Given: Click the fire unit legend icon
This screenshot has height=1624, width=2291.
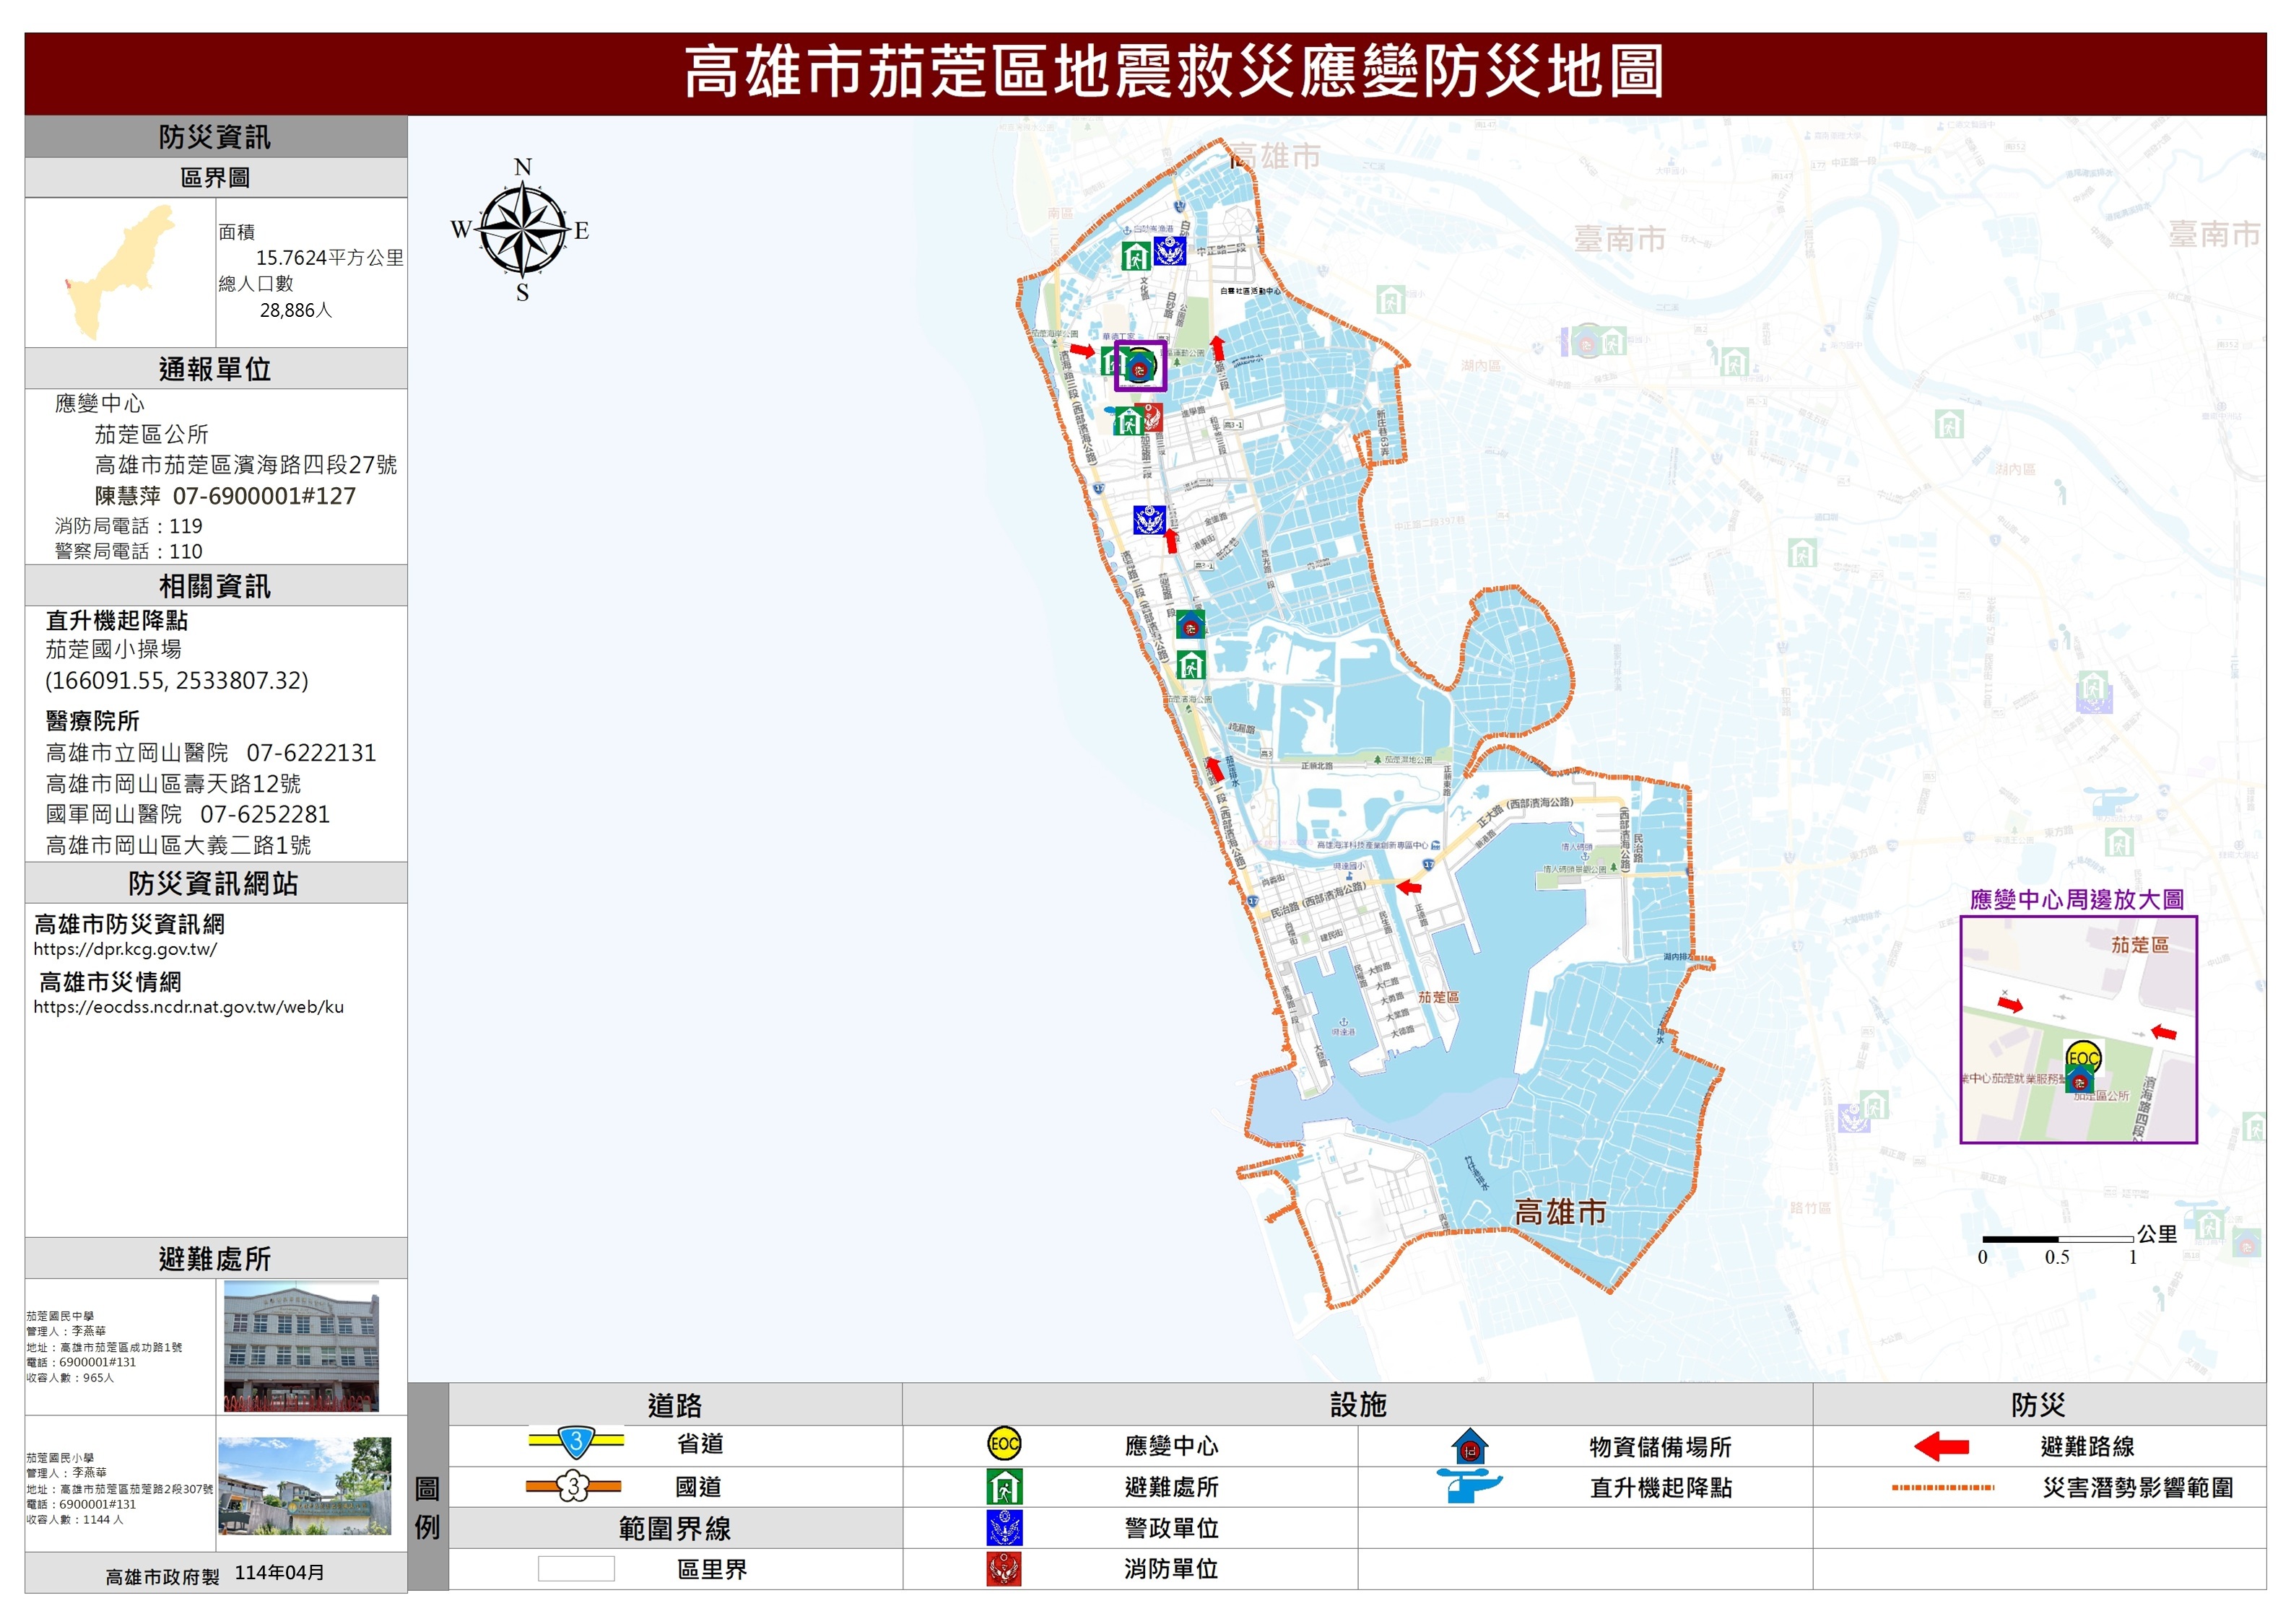Looking at the screenshot, I should click(x=1004, y=1569).
